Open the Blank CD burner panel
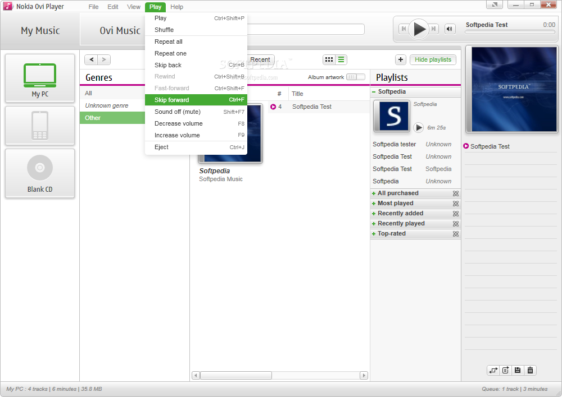This screenshot has width=562, height=397. pos(40,173)
